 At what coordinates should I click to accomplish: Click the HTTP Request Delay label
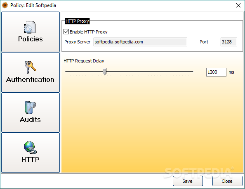84,61
